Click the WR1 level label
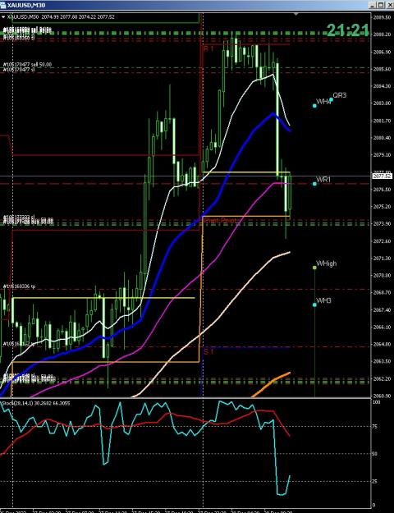The image size is (394, 513). point(323,180)
